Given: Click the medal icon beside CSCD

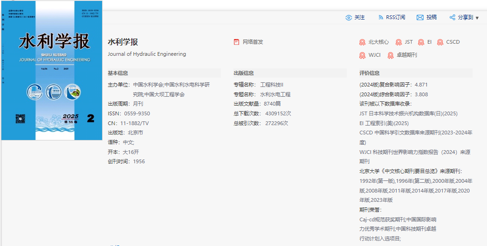Looking at the screenshot, I should coord(440,42).
